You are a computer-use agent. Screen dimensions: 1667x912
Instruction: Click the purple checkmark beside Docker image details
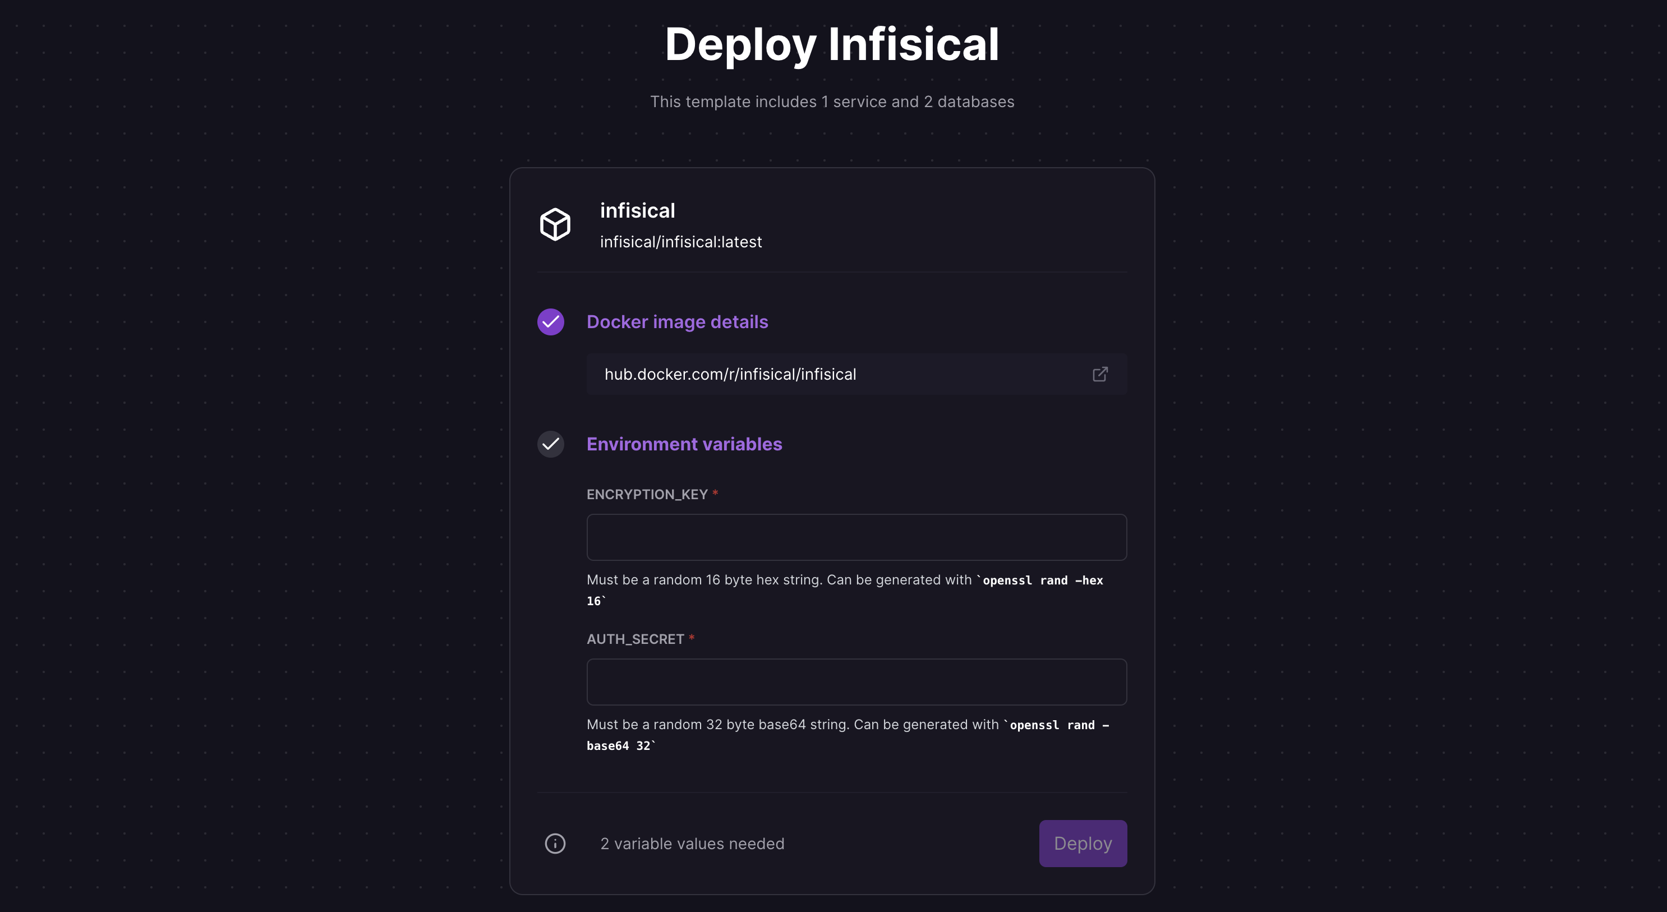click(x=550, y=322)
